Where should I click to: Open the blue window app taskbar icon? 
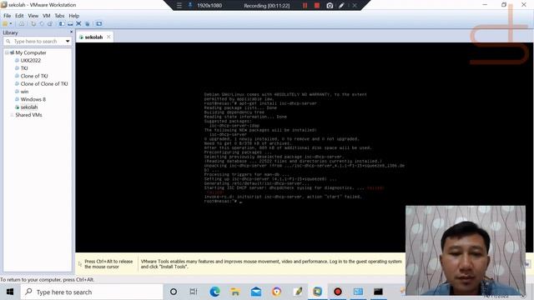click(x=358, y=292)
